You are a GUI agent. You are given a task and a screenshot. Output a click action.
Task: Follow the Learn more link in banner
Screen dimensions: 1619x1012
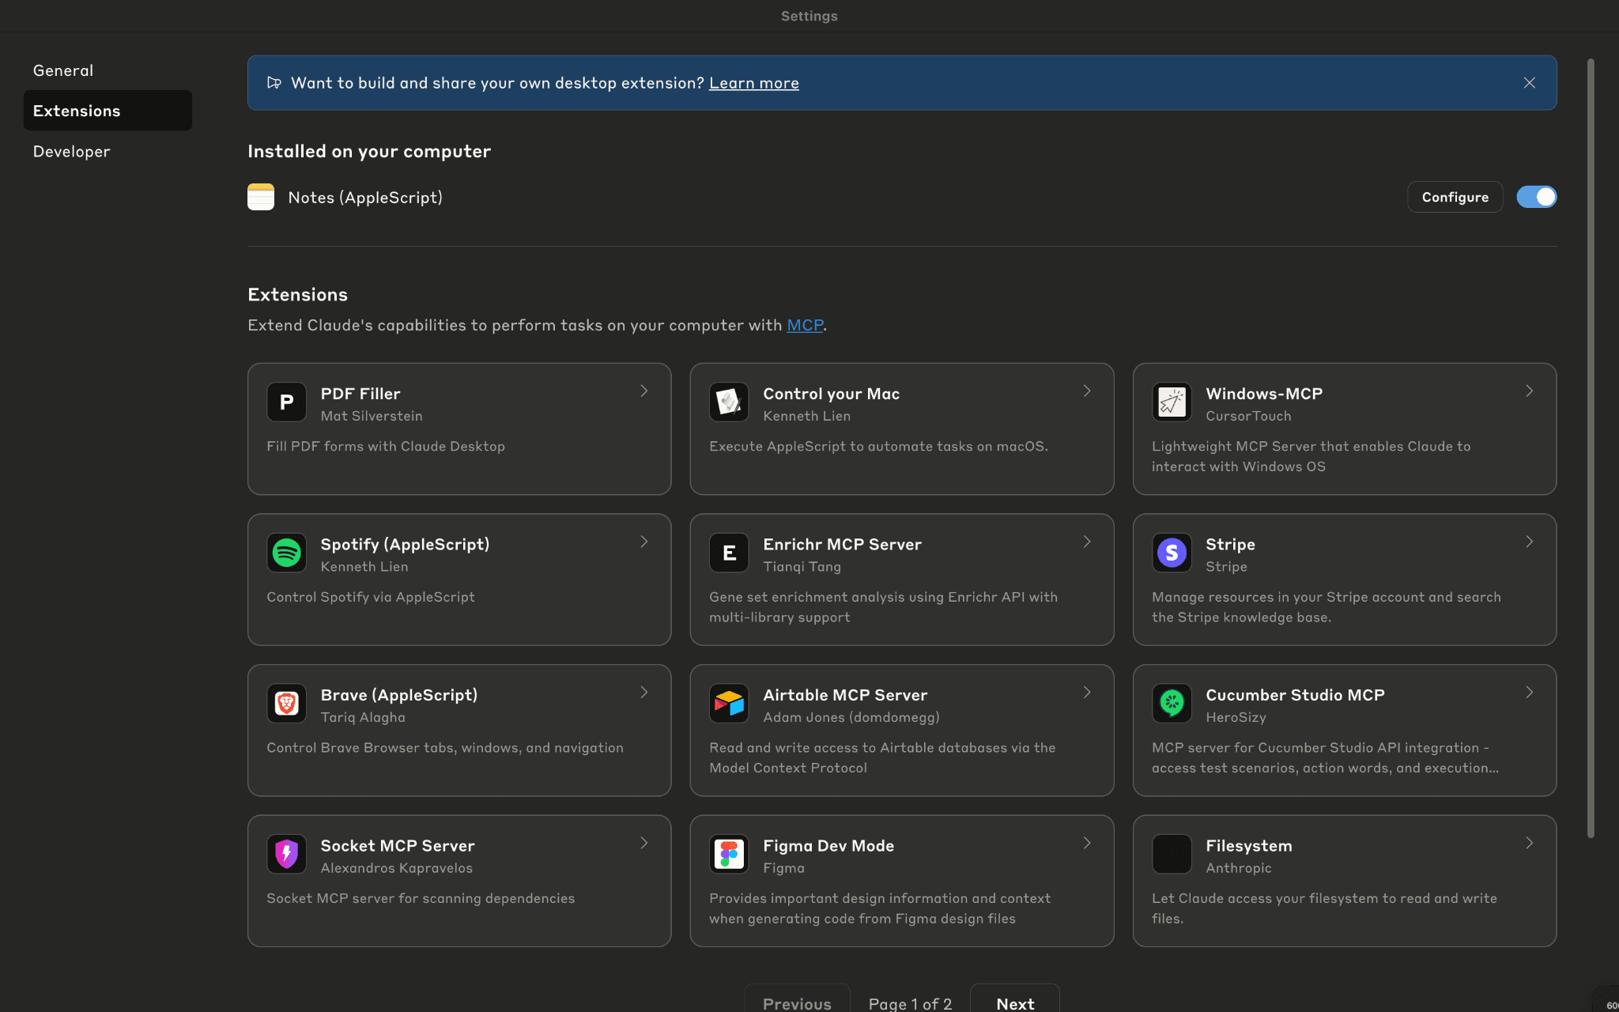coord(753,83)
